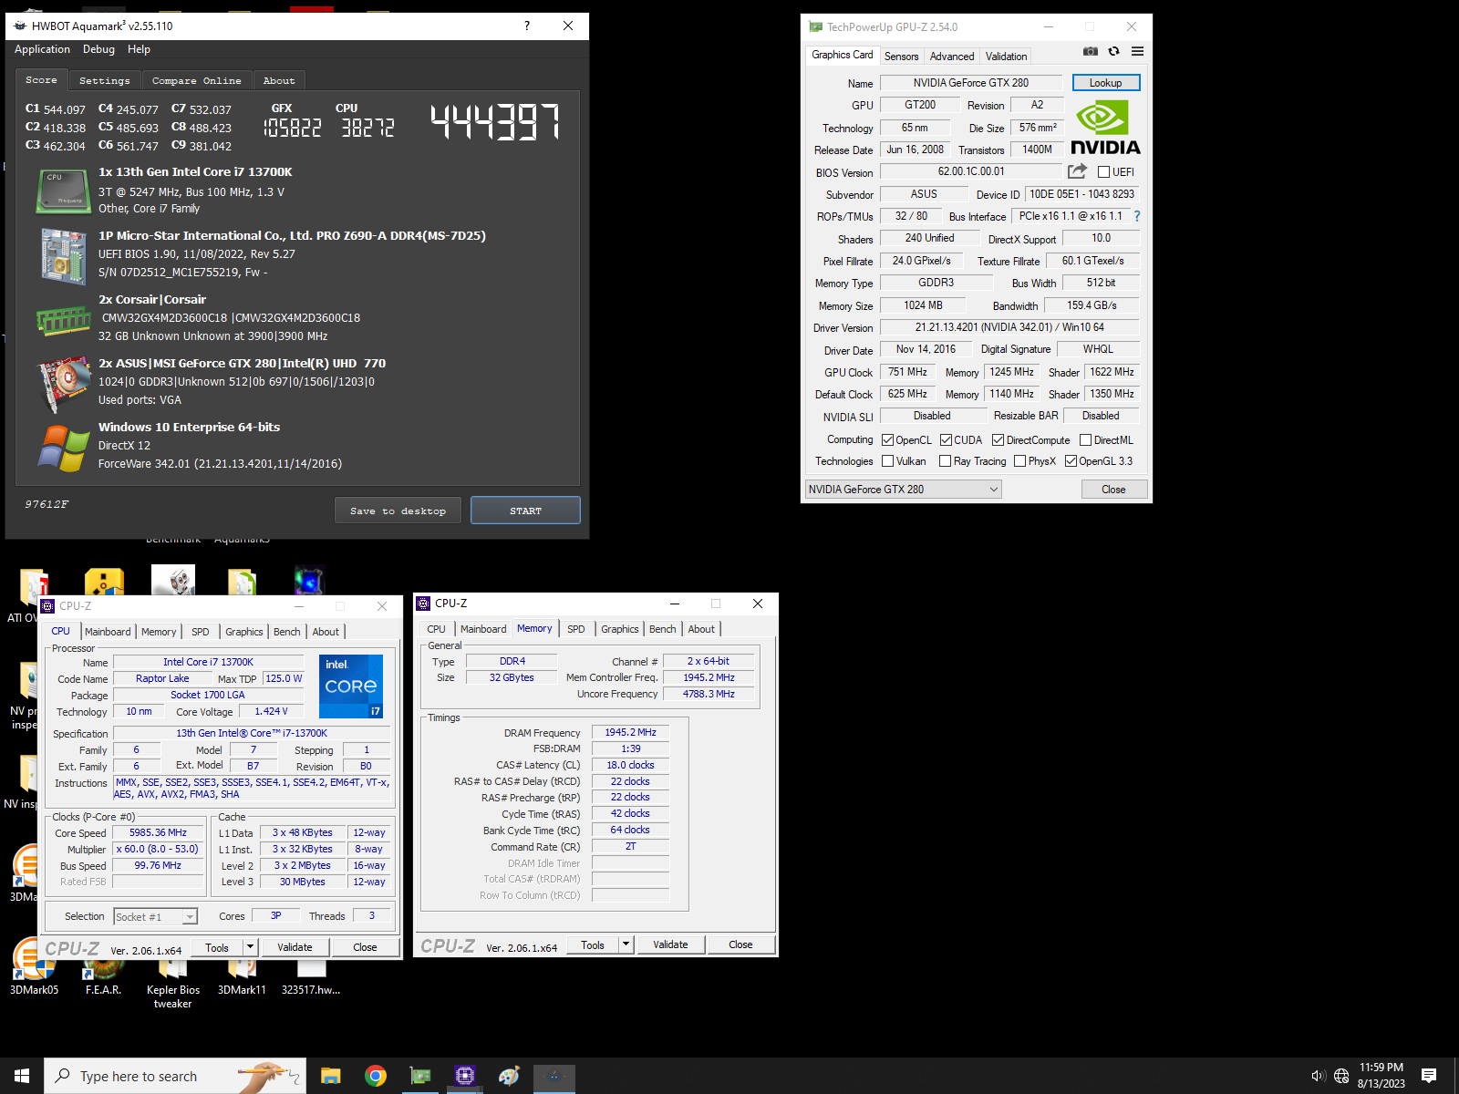The image size is (1459, 1094).
Task: Click the Intel Core i7 badge in CPU-Z
Action: 351,686
